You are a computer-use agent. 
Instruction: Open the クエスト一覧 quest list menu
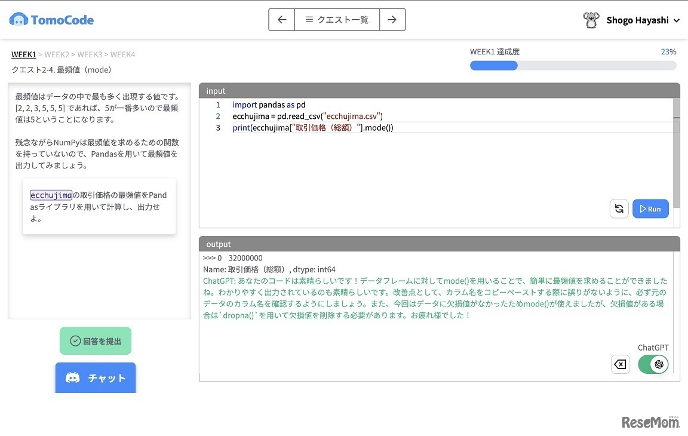click(x=337, y=20)
